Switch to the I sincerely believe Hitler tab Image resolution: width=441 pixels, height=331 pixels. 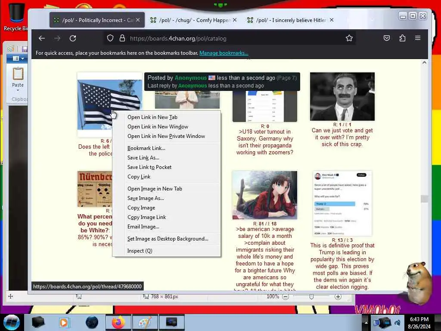(x=290, y=20)
